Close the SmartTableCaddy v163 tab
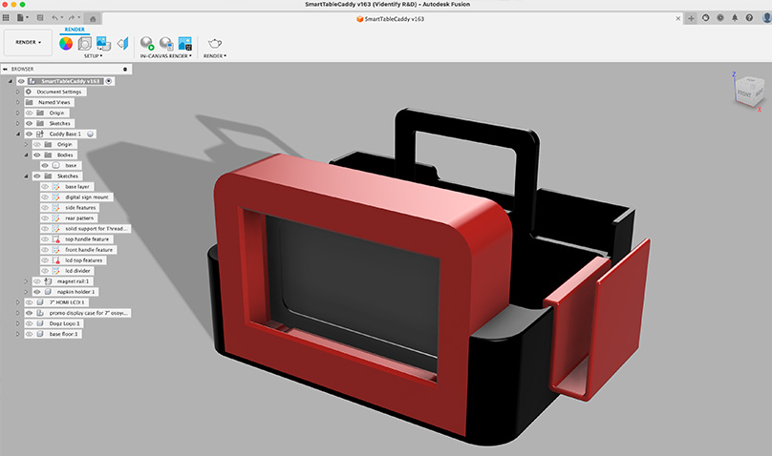The height and width of the screenshot is (456, 772). tap(678, 19)
